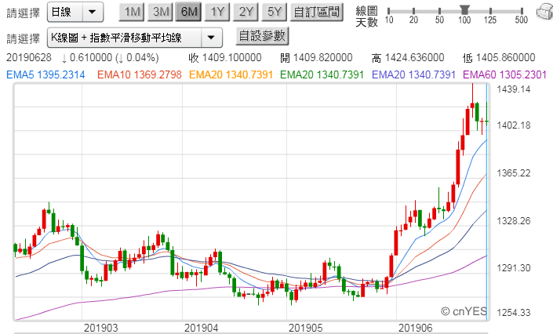This screenshot has height=334, width=553.
Task: Set chart days slider to 10
Action: (x=388, y=11)
